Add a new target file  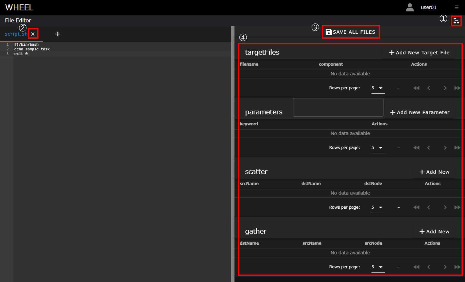point(419,53)
